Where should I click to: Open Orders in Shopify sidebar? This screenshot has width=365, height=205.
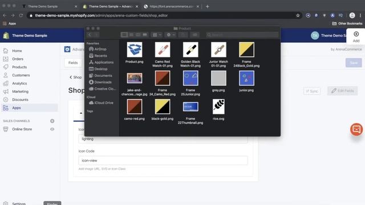click(x=18, y=59)
